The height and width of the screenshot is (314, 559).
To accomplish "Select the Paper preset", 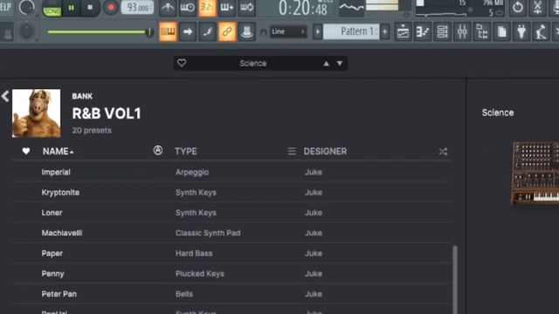I will [231, 253].
